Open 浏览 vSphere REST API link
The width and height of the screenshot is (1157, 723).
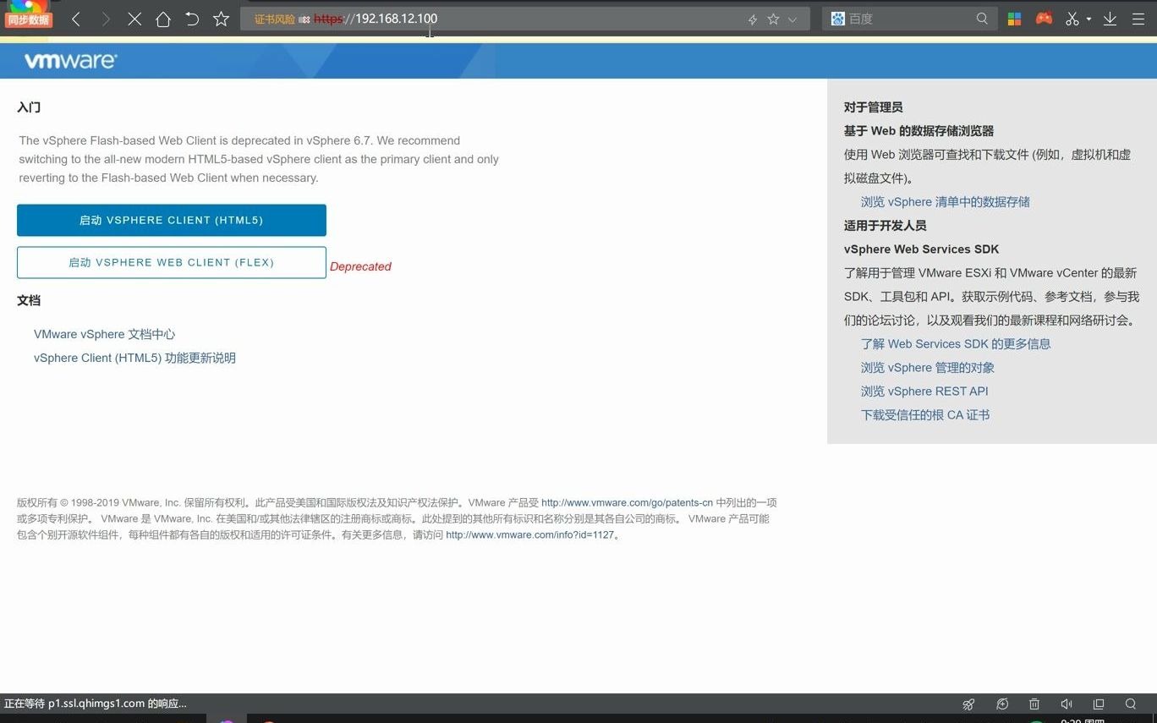pyautogui.click(x=924, y=392)
